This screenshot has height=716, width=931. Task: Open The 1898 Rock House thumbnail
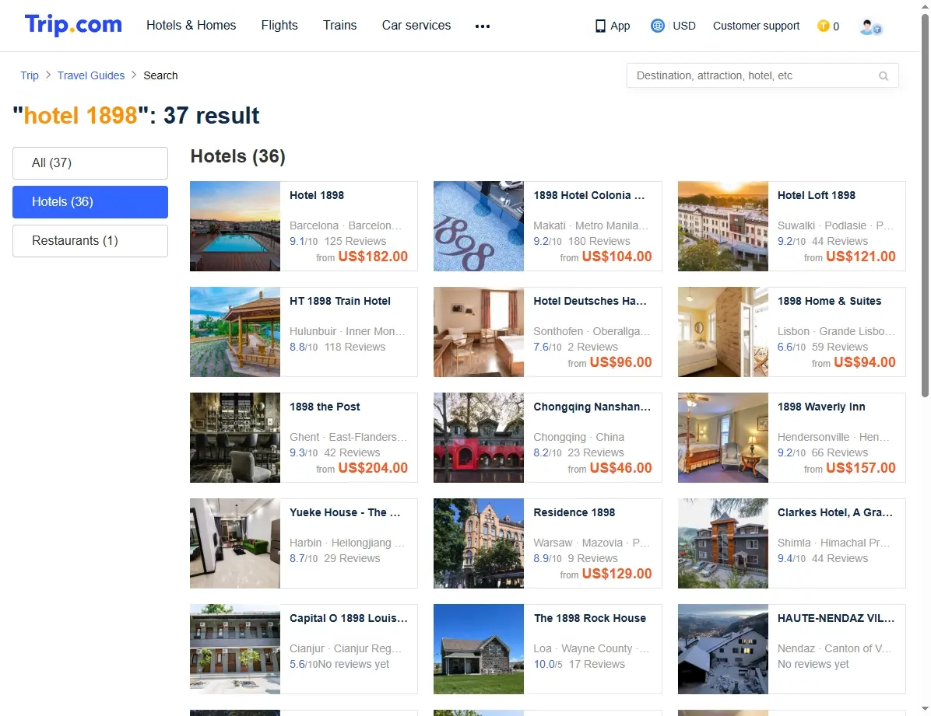pyautogui.click(x=479, y=649)
